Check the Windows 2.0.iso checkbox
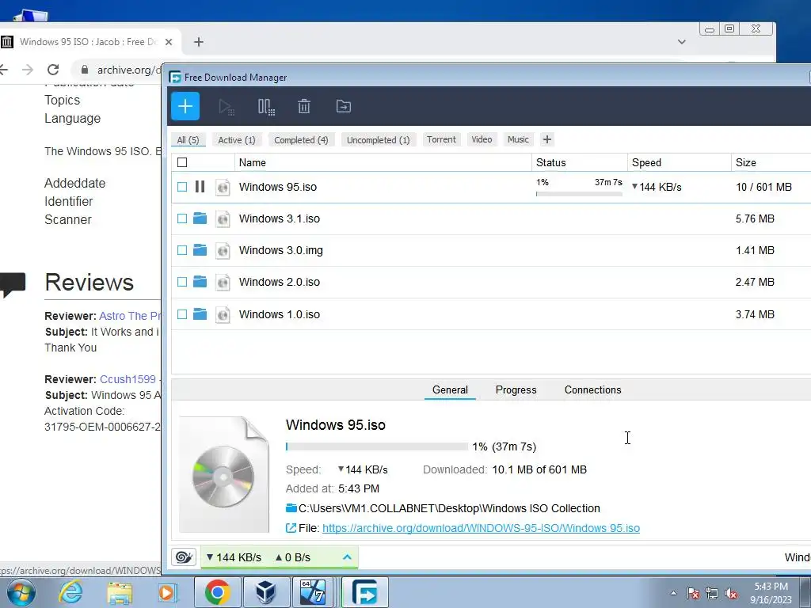The width and height of the screenshot is (811, 608). (x=182, y=282)
